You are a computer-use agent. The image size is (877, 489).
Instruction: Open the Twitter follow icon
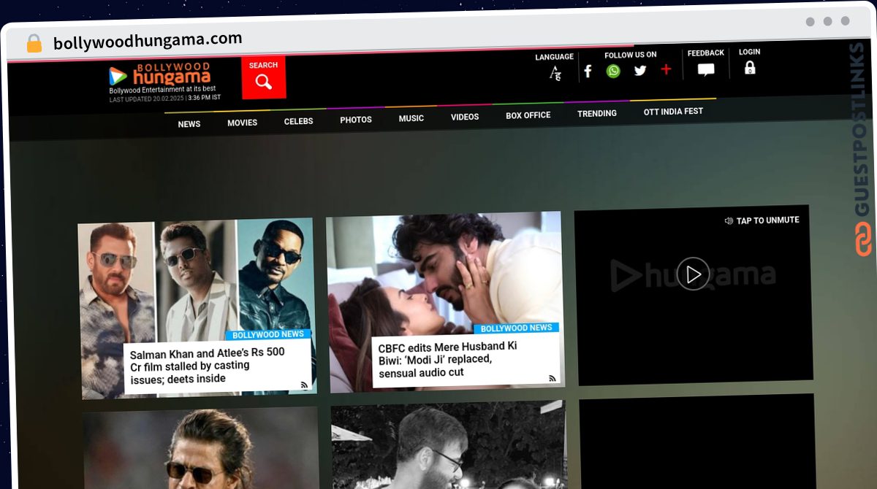point(640,70)
